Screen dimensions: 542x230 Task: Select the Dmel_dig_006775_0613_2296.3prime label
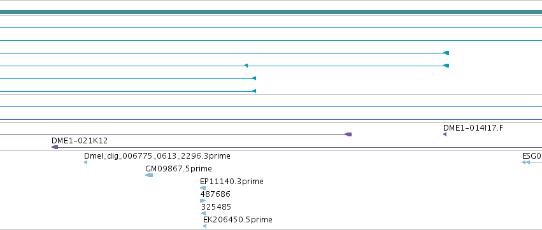(157, 156)
